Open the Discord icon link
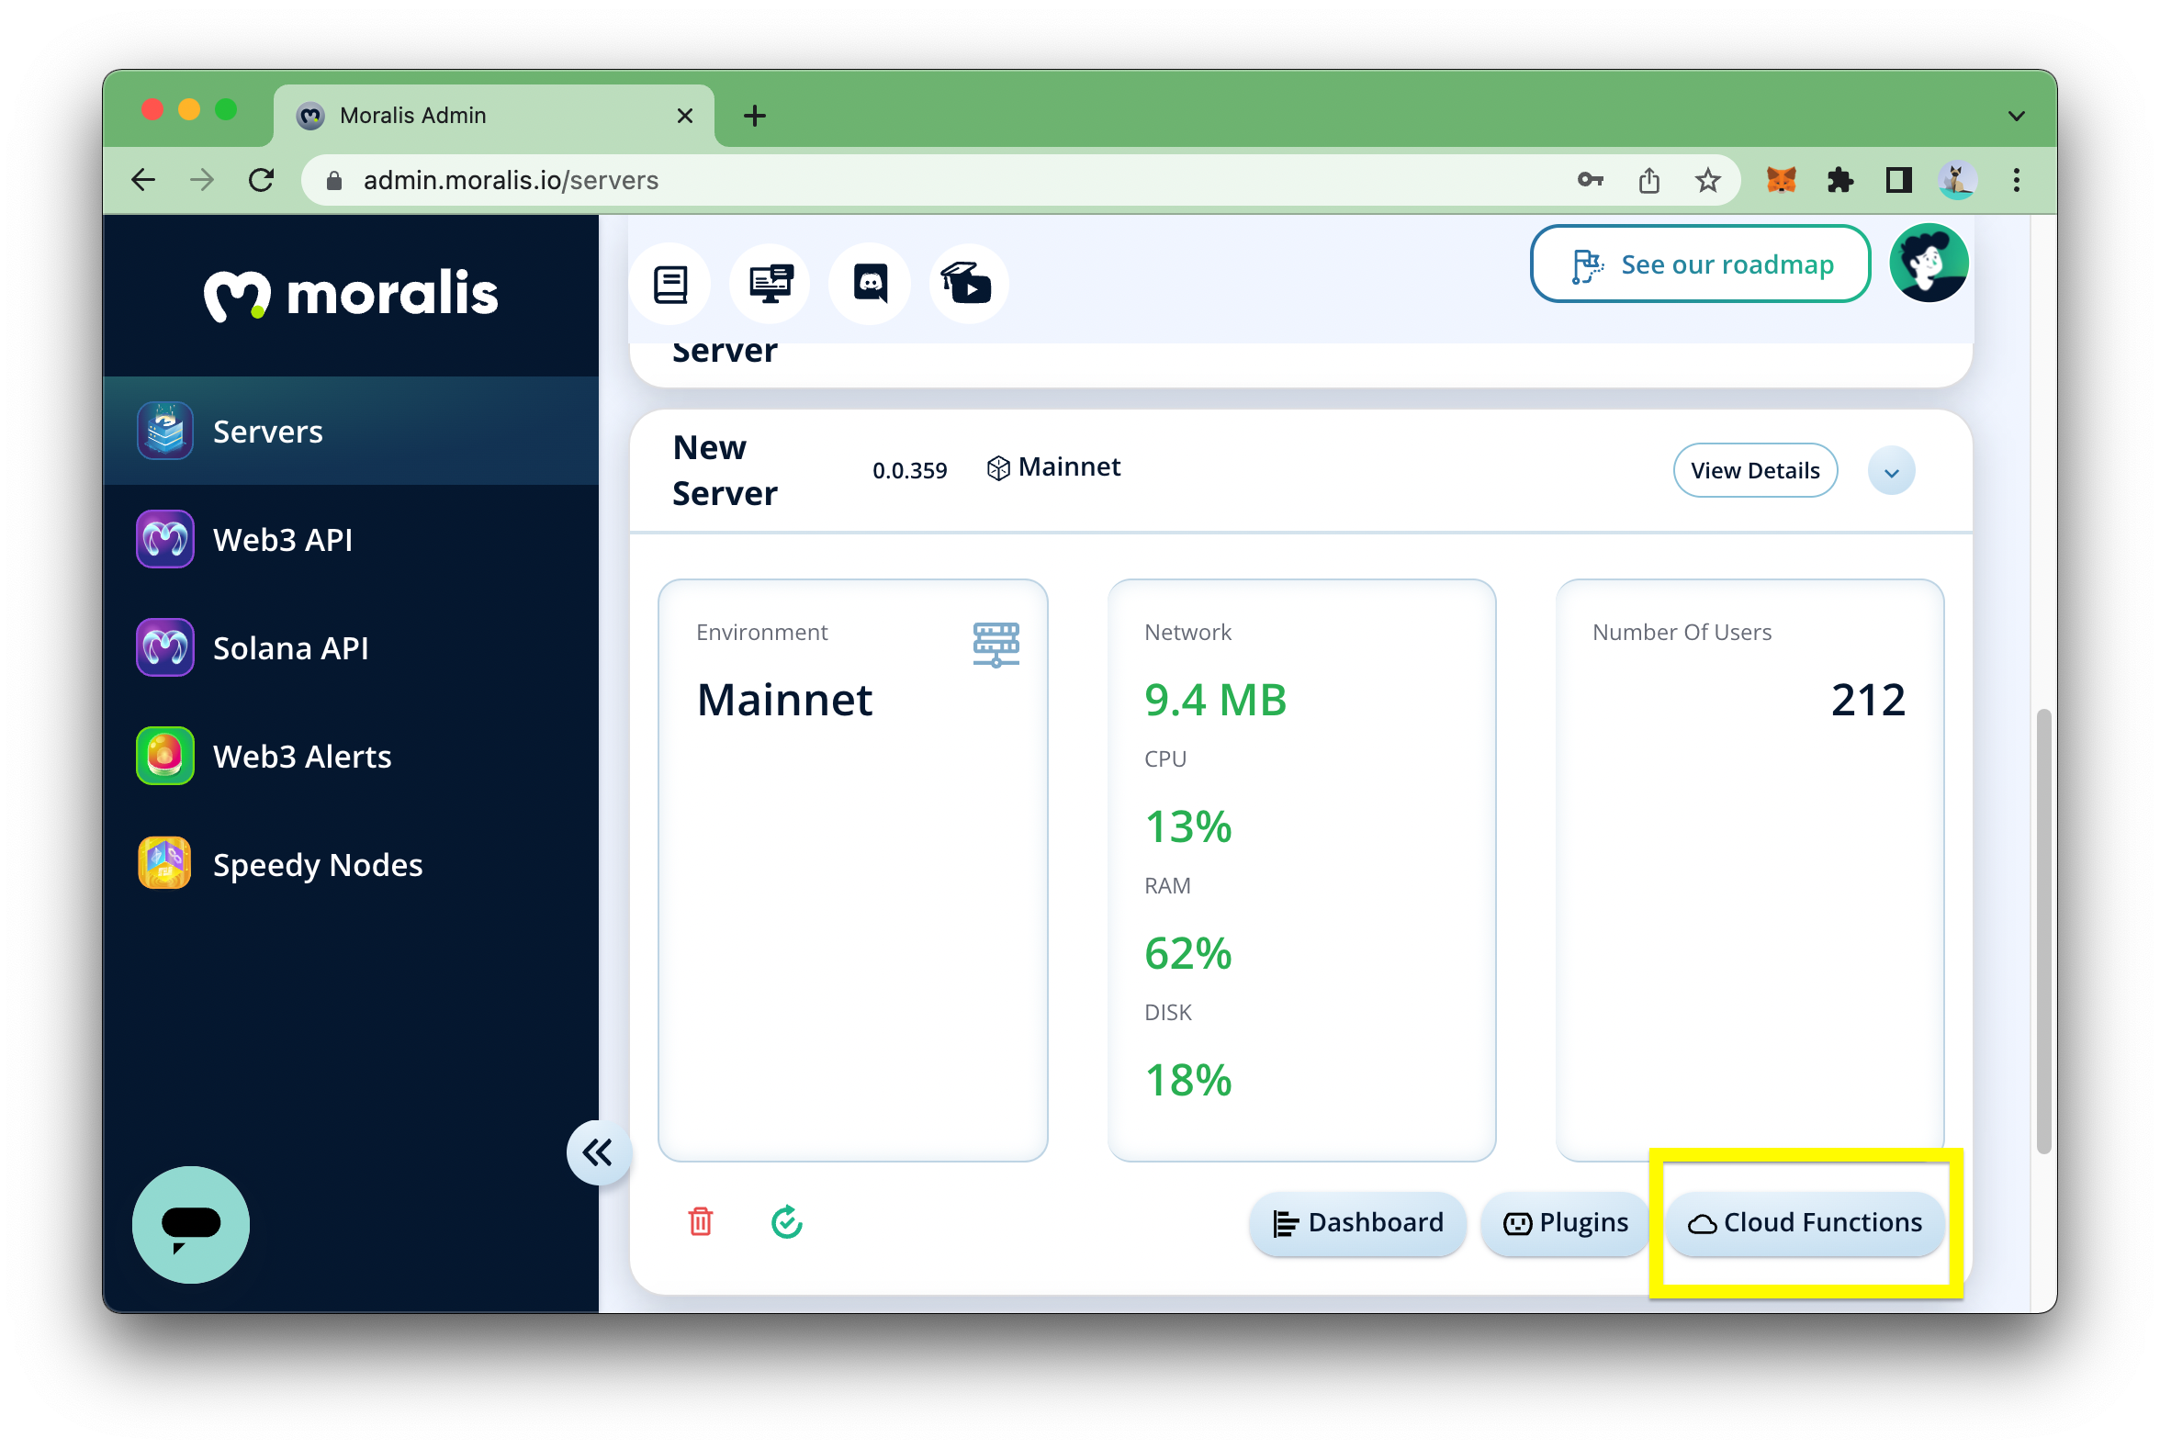This screenshot has height=1449, width=2160. tap(870, 285)
